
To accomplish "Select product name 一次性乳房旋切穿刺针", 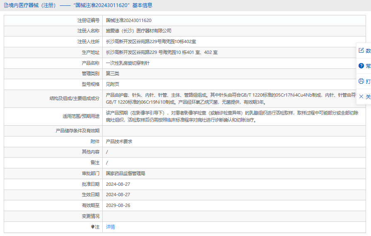I will 128,63.
